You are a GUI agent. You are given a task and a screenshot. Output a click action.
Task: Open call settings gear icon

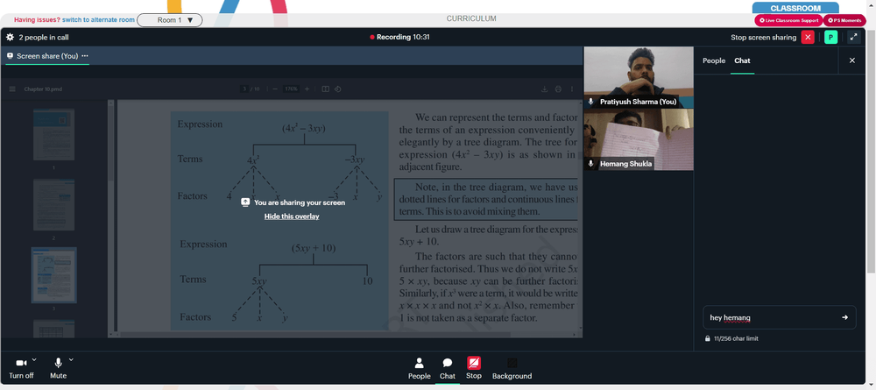10,38
